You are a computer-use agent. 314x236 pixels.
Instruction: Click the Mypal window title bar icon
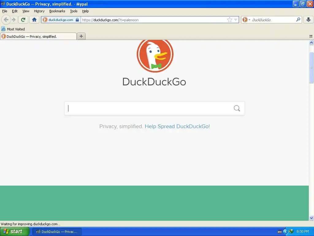click(3, 4)
